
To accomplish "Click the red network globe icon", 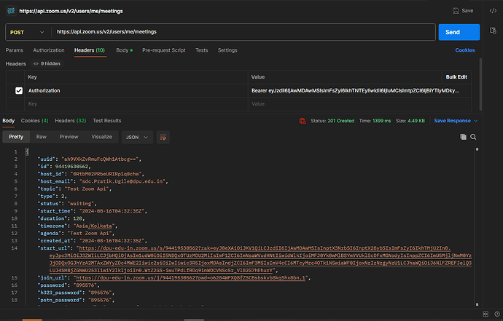I will 301,121.
